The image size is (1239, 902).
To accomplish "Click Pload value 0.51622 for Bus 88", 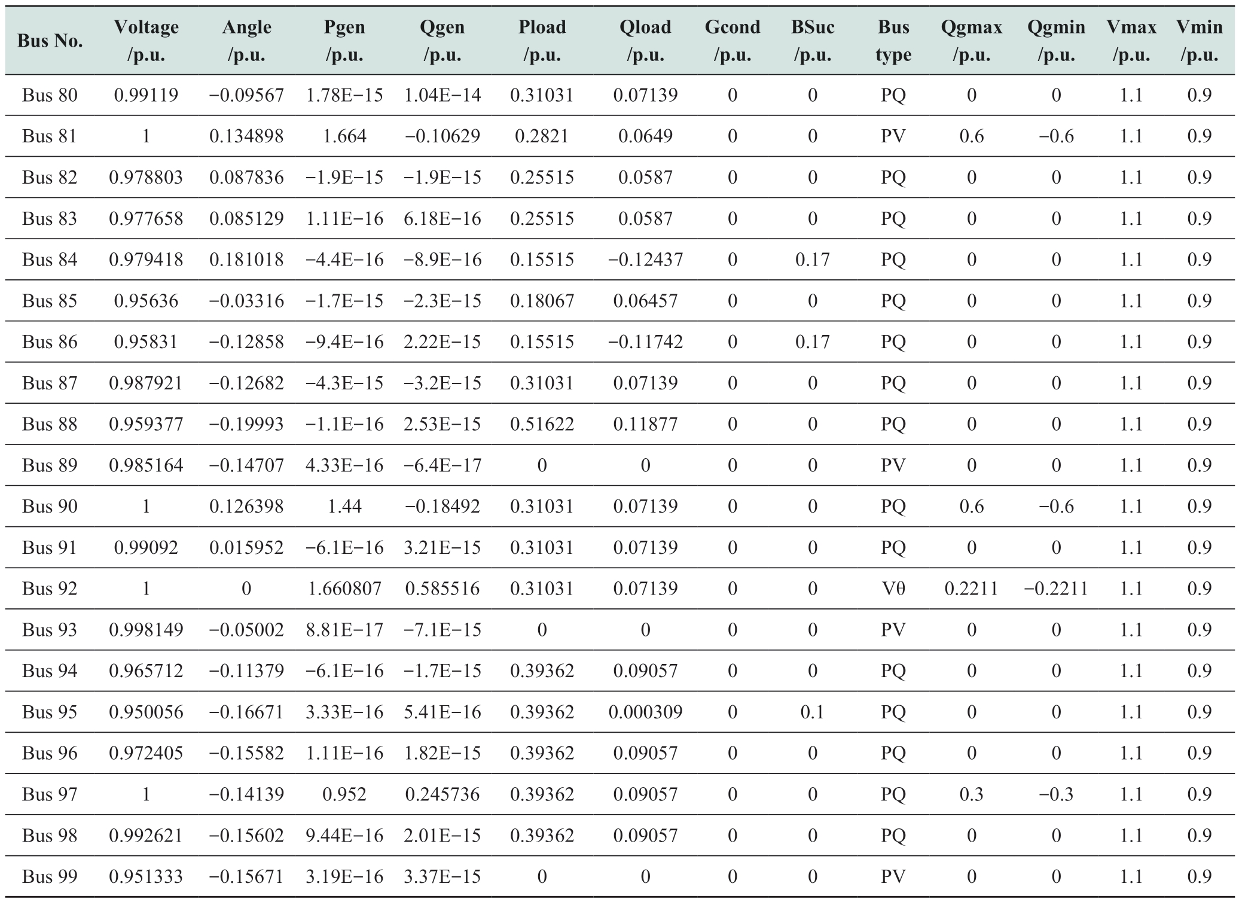I will [542, 424].
